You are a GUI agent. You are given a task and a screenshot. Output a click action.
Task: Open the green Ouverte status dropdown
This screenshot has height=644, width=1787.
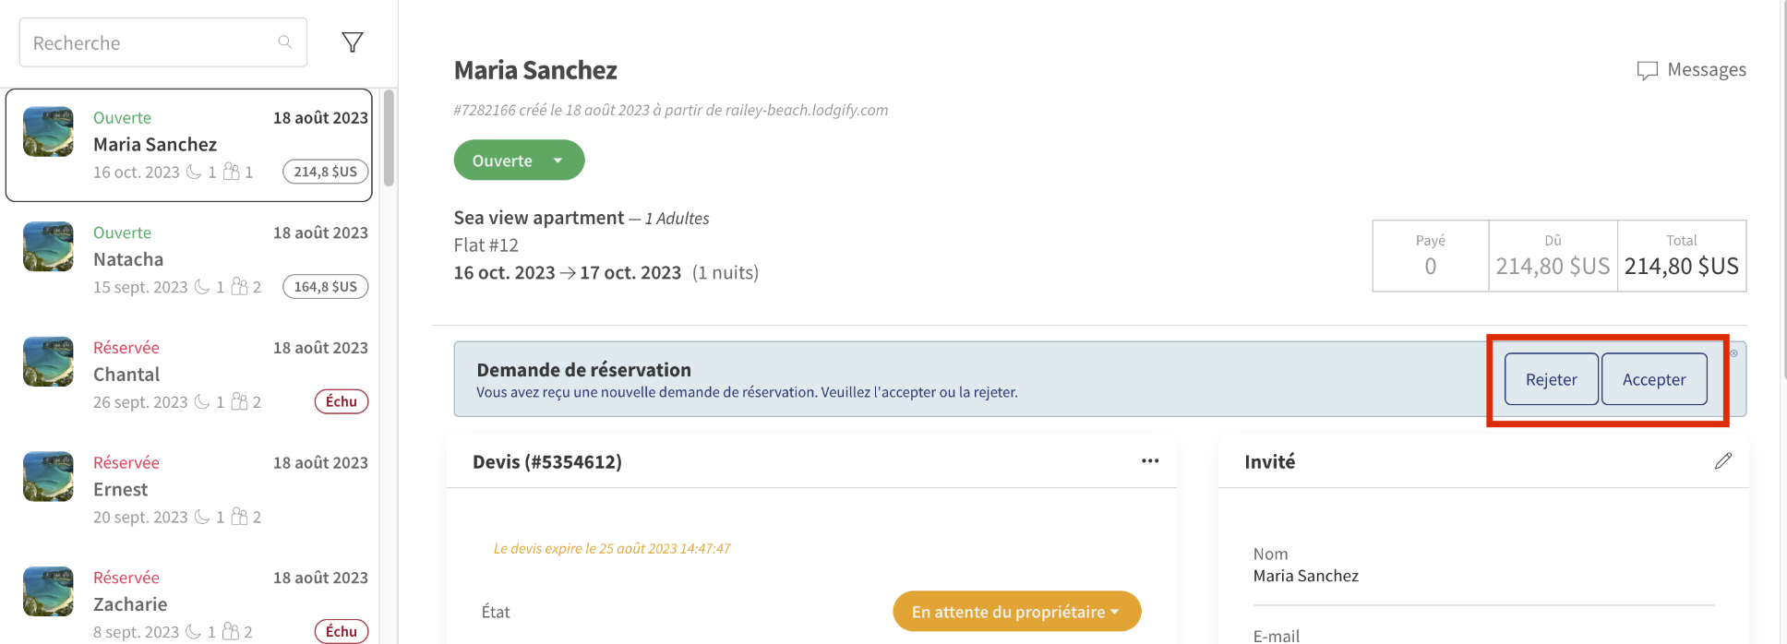click(x=518, y=160)
